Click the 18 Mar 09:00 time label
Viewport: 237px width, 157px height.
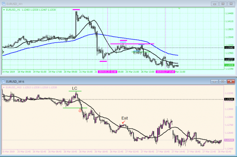point(24,72)
